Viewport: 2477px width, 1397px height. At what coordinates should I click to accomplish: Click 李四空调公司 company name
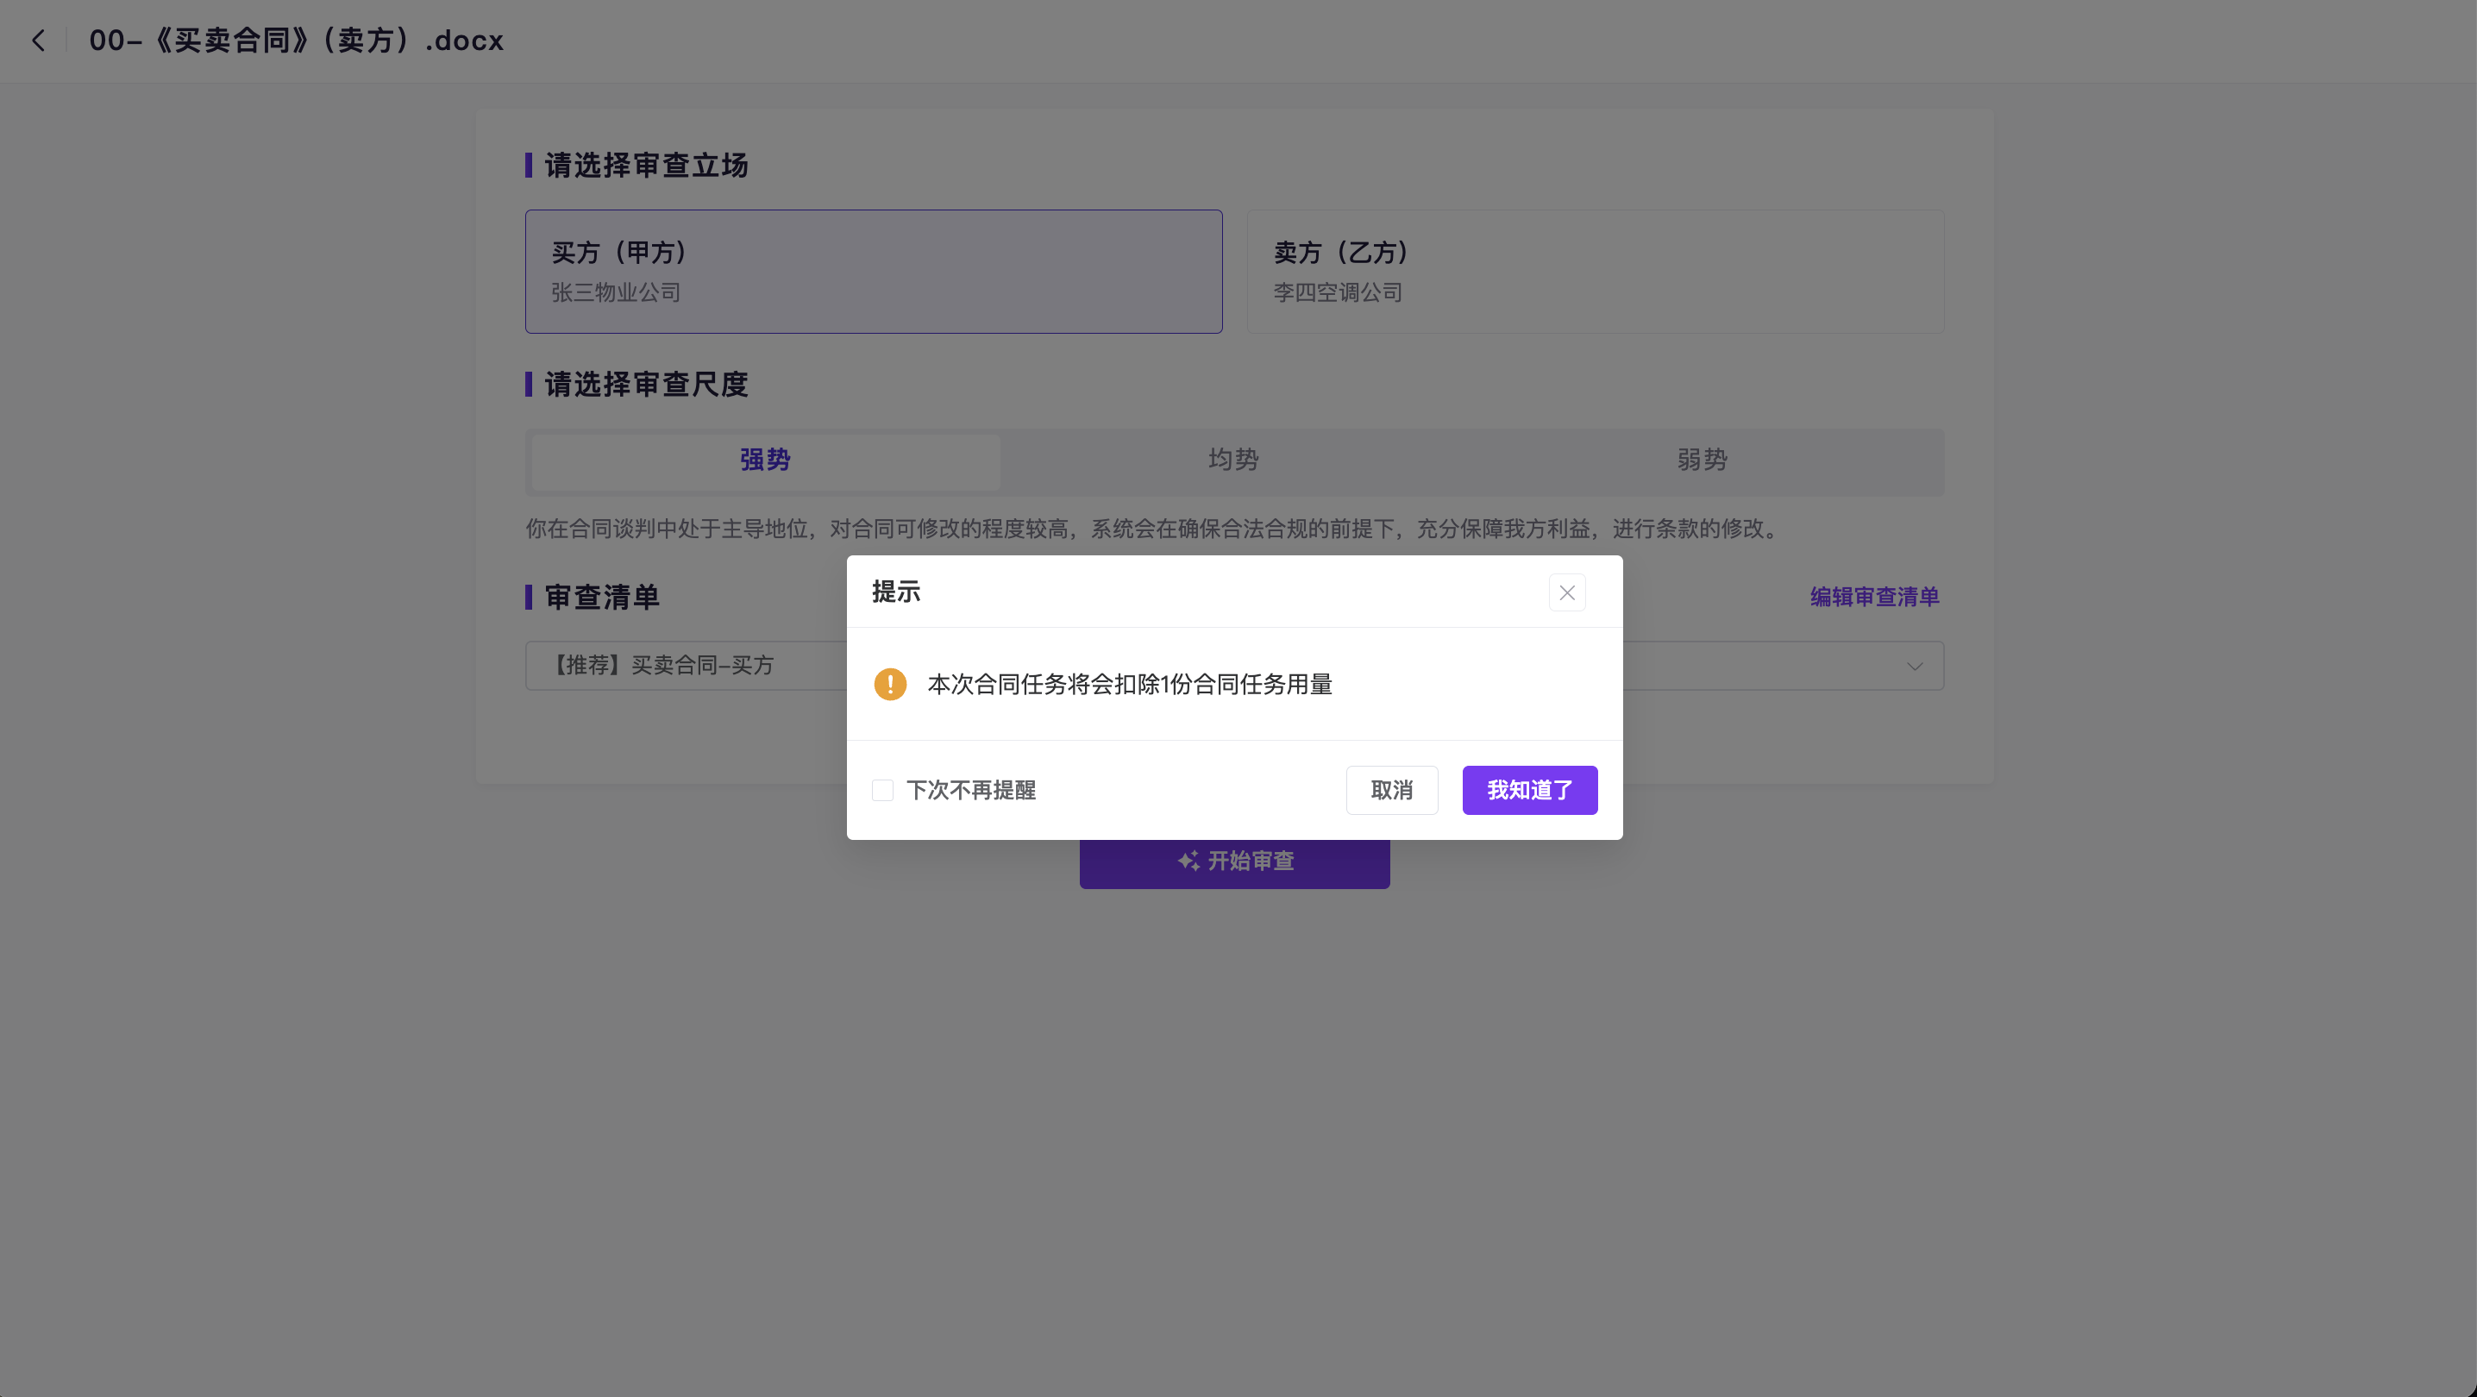pyautogui.click(x=1337, y=292)
